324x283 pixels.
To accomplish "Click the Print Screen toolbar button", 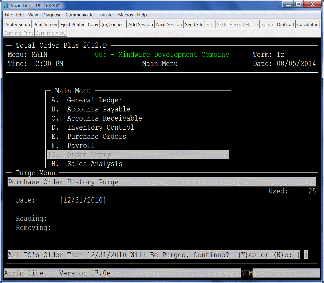I will (x=45, y=24).
